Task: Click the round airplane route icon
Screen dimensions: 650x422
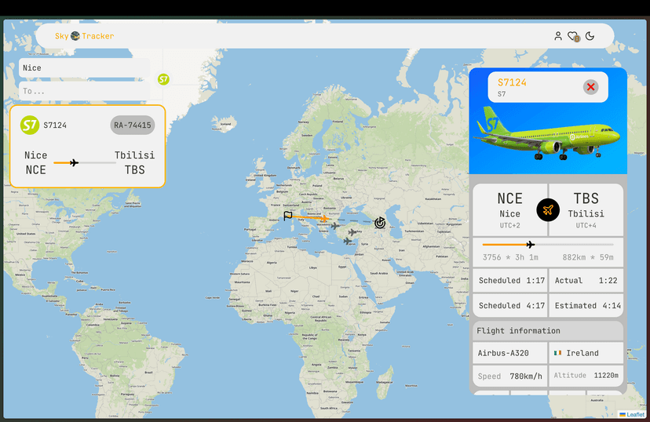Action: coord(548,210)
